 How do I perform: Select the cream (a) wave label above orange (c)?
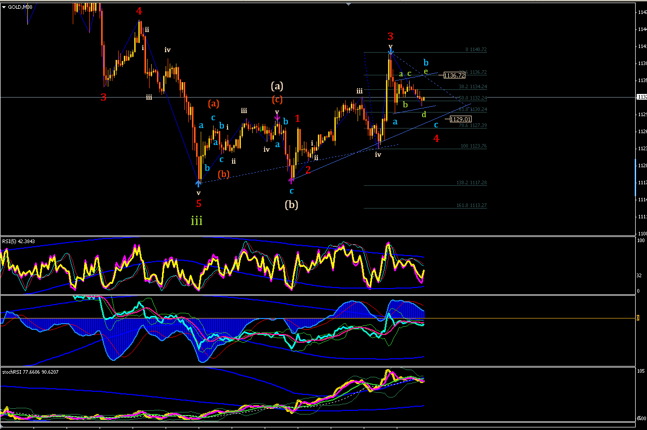277,86
